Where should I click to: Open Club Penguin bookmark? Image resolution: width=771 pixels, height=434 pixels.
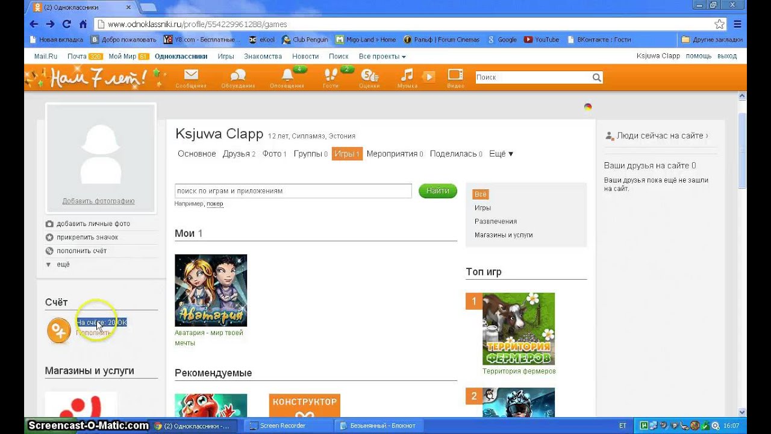[305, 40]
